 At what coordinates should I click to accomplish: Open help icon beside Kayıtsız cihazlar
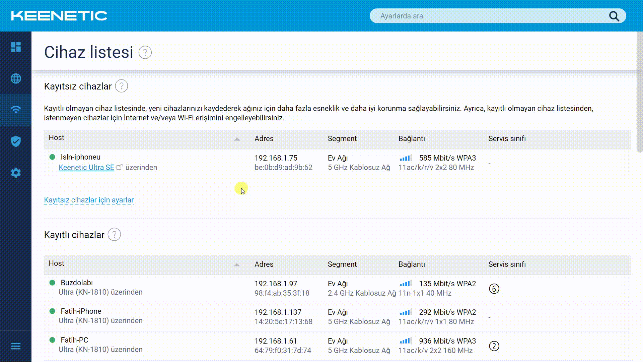122,86
